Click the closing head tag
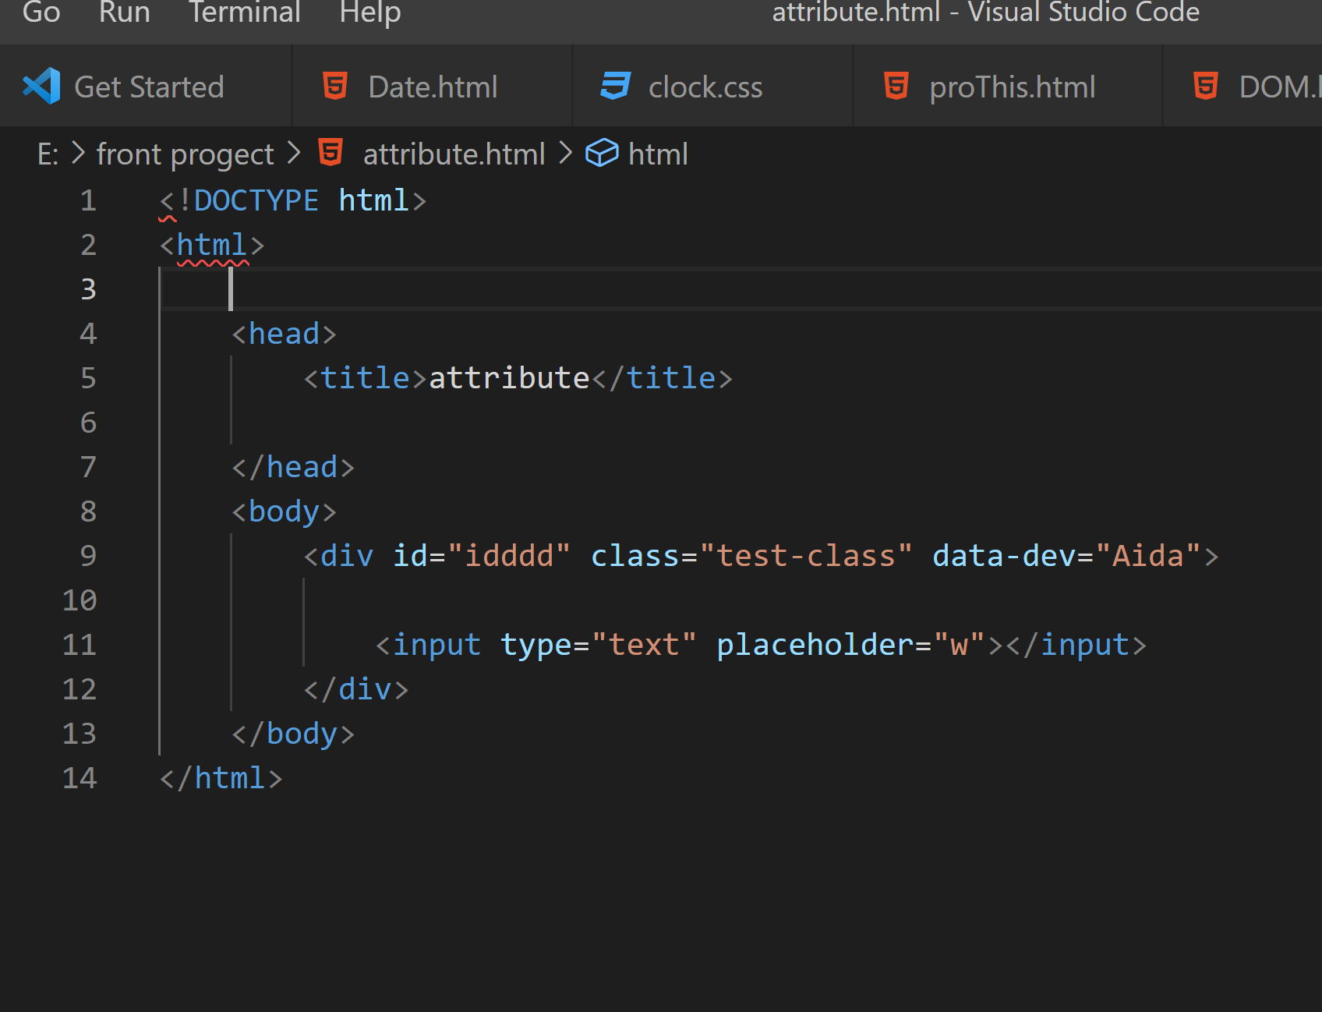 click(x=293, y=468)
